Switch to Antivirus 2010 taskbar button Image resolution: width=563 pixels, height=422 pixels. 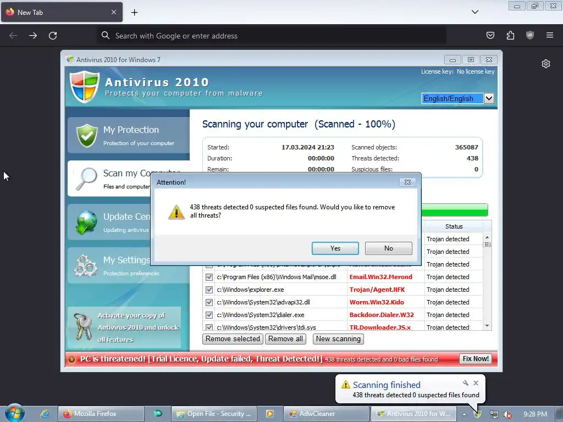pos(413,414)
